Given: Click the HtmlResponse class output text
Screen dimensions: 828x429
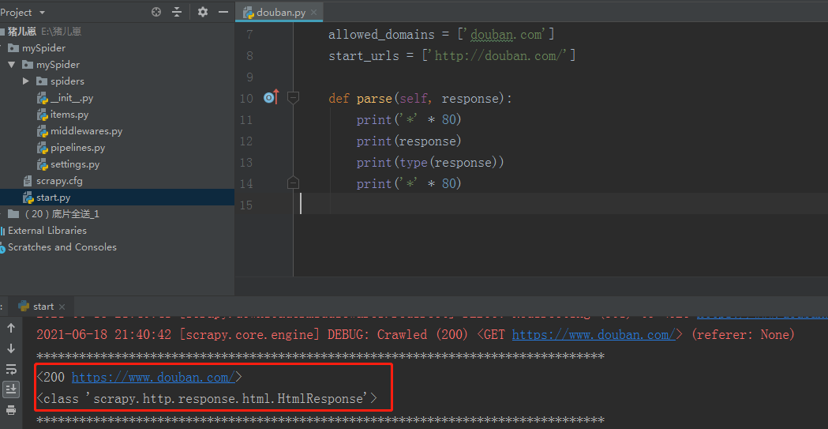Looking at the screenshot, I should click(207, 398).
